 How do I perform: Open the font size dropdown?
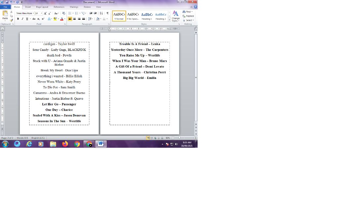41,13
